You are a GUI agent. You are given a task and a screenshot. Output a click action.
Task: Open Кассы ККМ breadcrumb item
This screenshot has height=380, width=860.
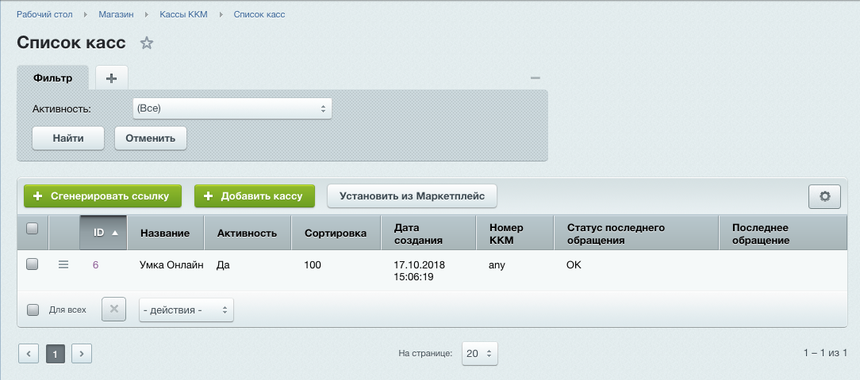(x=183, y=14)
